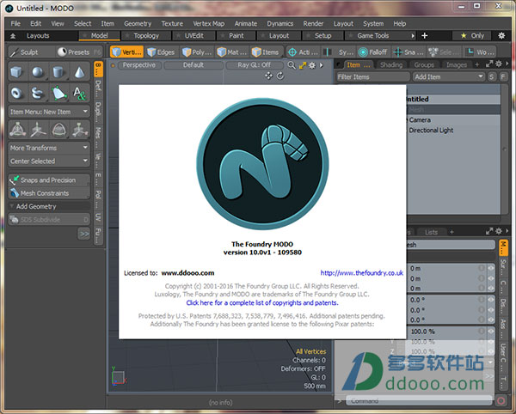Activate the Transform tool icon
This screenshot has height=414, width=516.
tap(17, 129)
